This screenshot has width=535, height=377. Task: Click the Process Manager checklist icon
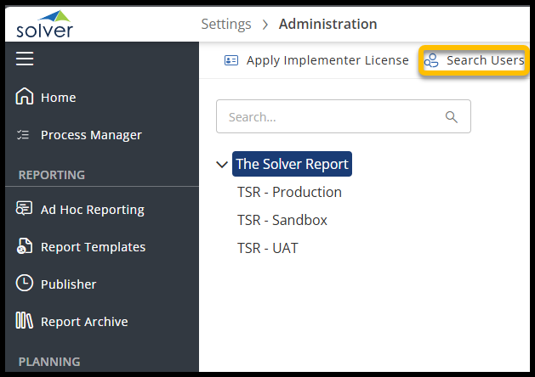coord(25,135)
